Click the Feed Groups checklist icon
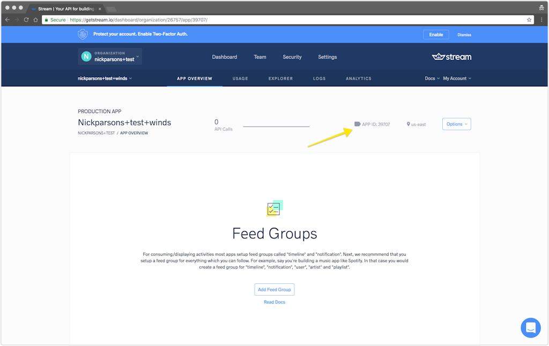The width and height of the screenshot is (549, 346). tap(274, 208)
